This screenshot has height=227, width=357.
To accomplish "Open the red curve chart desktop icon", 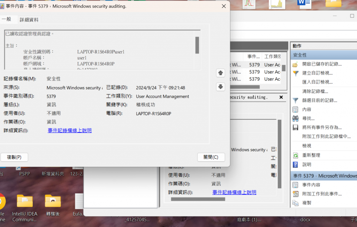I will (249, 4).
